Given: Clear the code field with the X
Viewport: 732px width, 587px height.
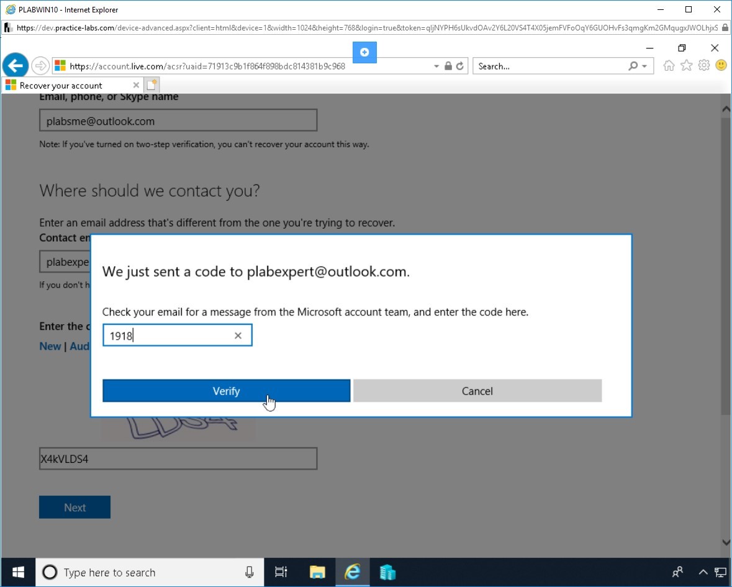Looking at the screenshot, I should (238, 335).
